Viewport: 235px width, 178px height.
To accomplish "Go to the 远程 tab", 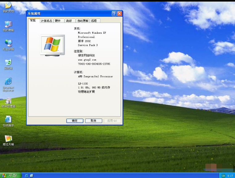I will pyautogui.click(x=94, y=21).
